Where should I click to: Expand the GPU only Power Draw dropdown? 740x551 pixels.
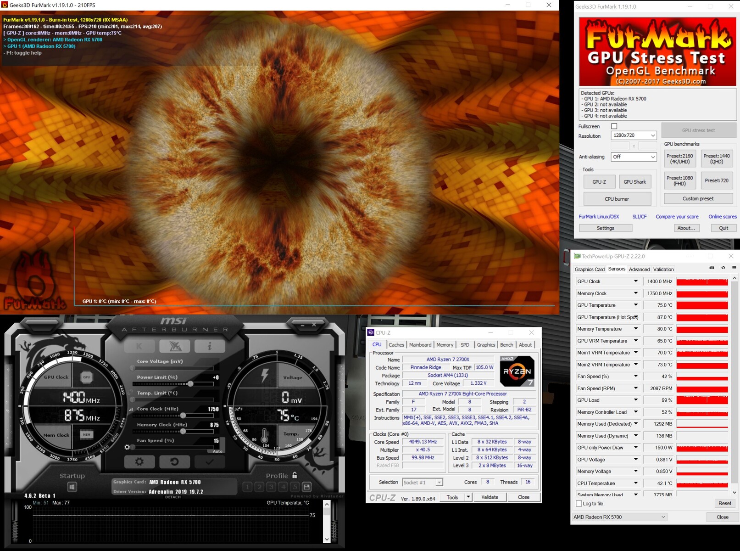tap(636, 448)
